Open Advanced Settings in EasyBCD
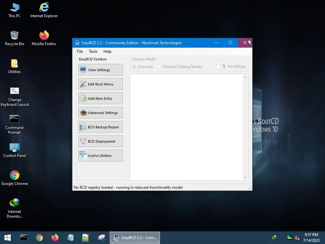325x244 pixels. click(101, 113)
